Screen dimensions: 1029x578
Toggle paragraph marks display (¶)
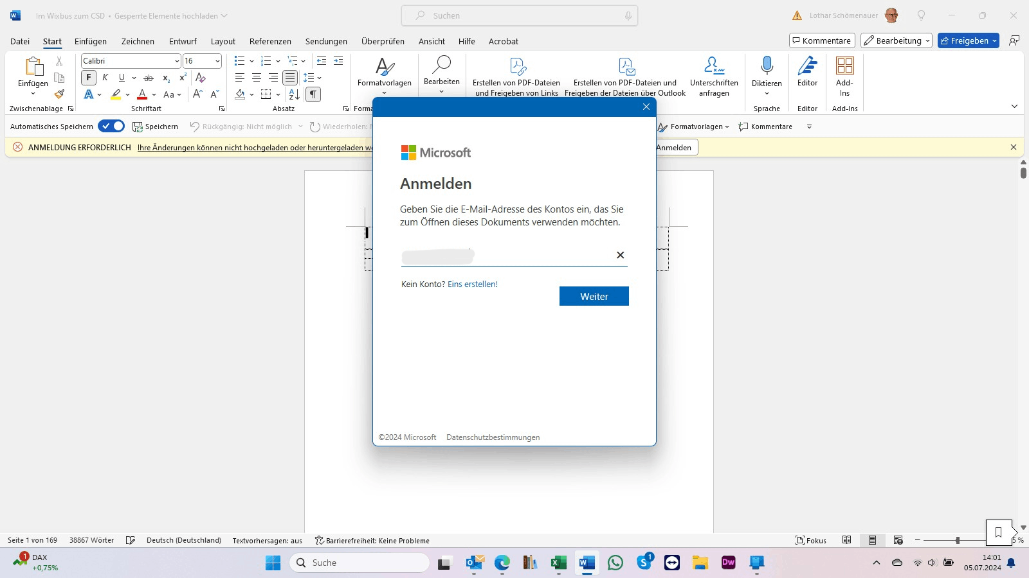(313, 94)
